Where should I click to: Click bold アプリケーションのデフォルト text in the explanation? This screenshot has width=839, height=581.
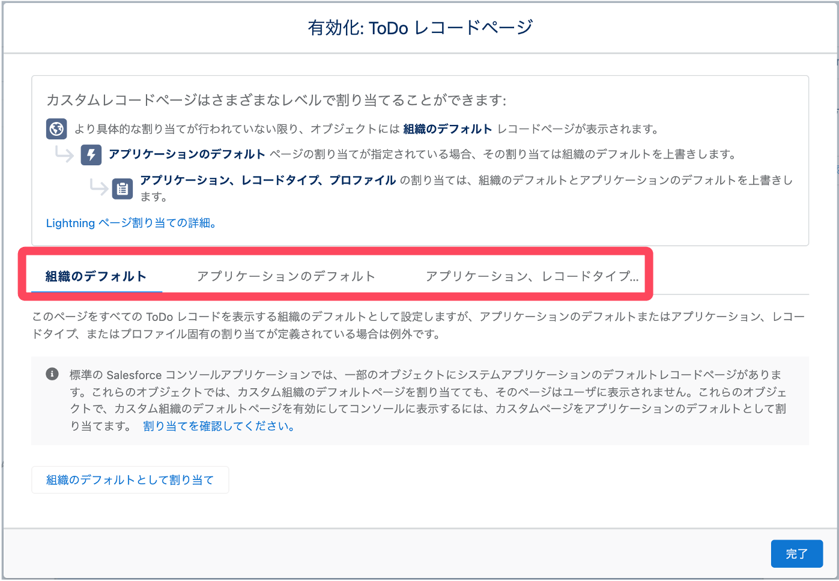(x=187, y=154)
